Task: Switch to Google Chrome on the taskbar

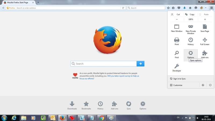Action: coord(102,118)
